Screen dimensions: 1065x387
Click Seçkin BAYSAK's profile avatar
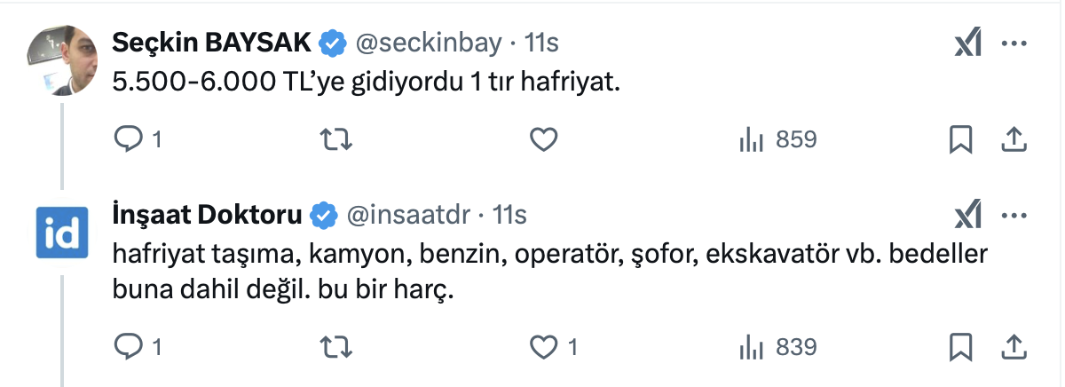pyautogui.click(x=60, y=59)
